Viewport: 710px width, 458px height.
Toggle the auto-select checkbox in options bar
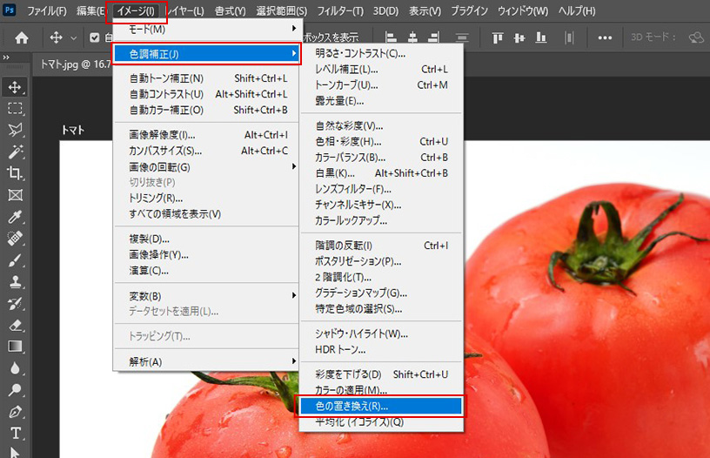coord(94,37)
